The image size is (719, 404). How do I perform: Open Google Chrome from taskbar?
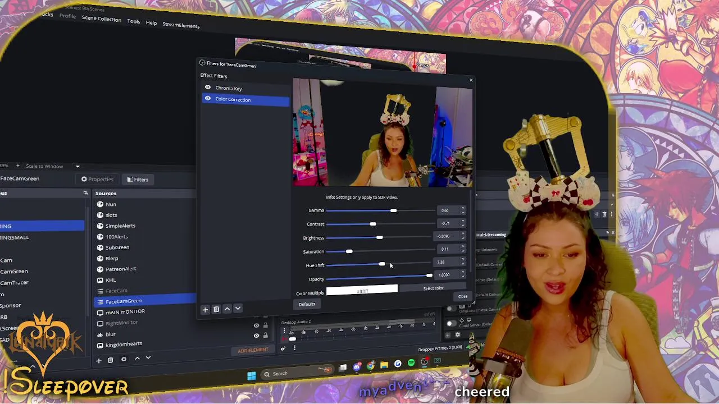point(371,366)
